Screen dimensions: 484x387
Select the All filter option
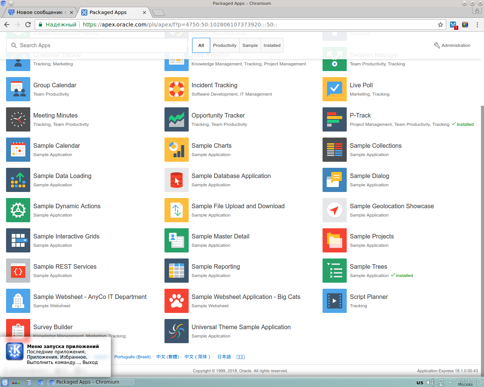click(201, 45)
